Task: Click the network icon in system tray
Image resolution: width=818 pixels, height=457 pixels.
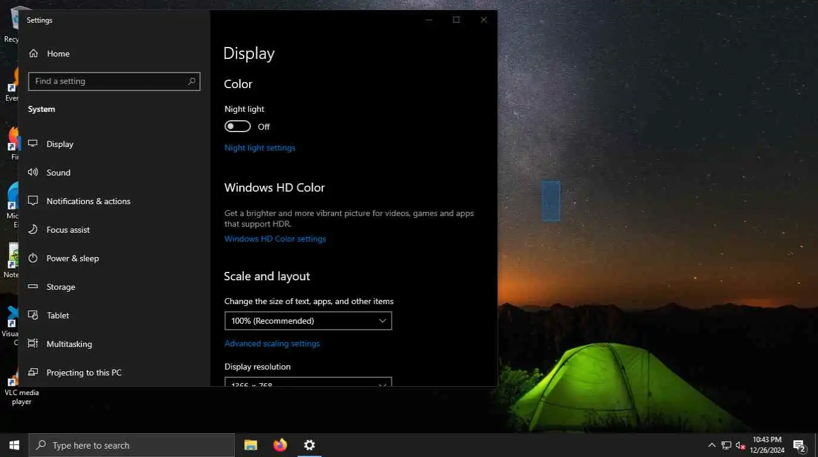Action: click(726, 445)
